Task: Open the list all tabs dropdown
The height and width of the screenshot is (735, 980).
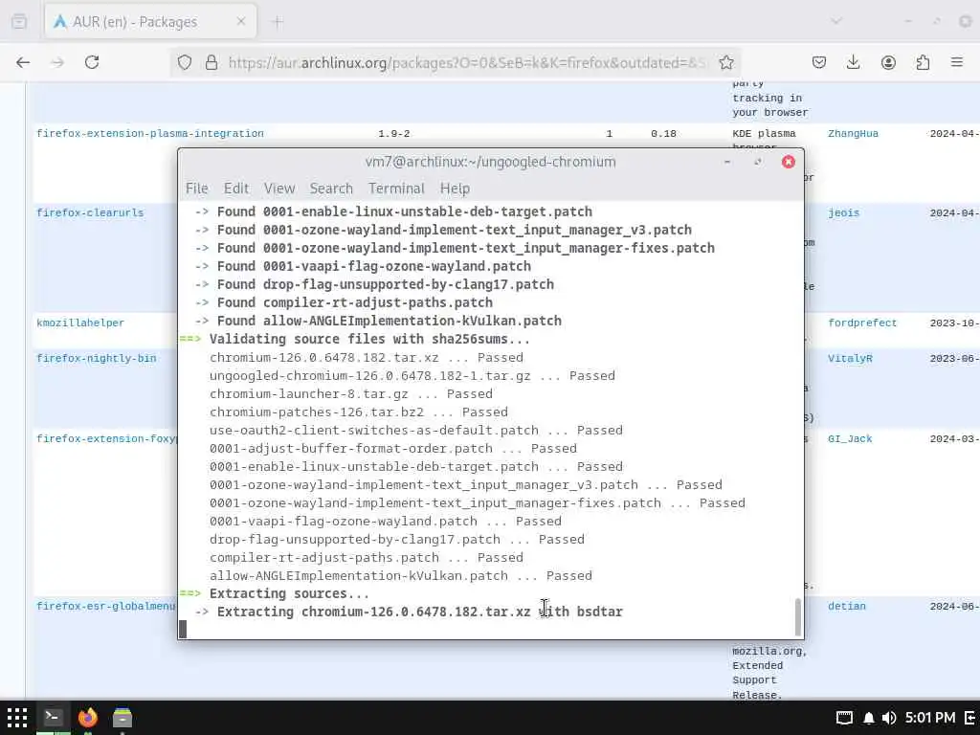Action: [x=836, y=22]
